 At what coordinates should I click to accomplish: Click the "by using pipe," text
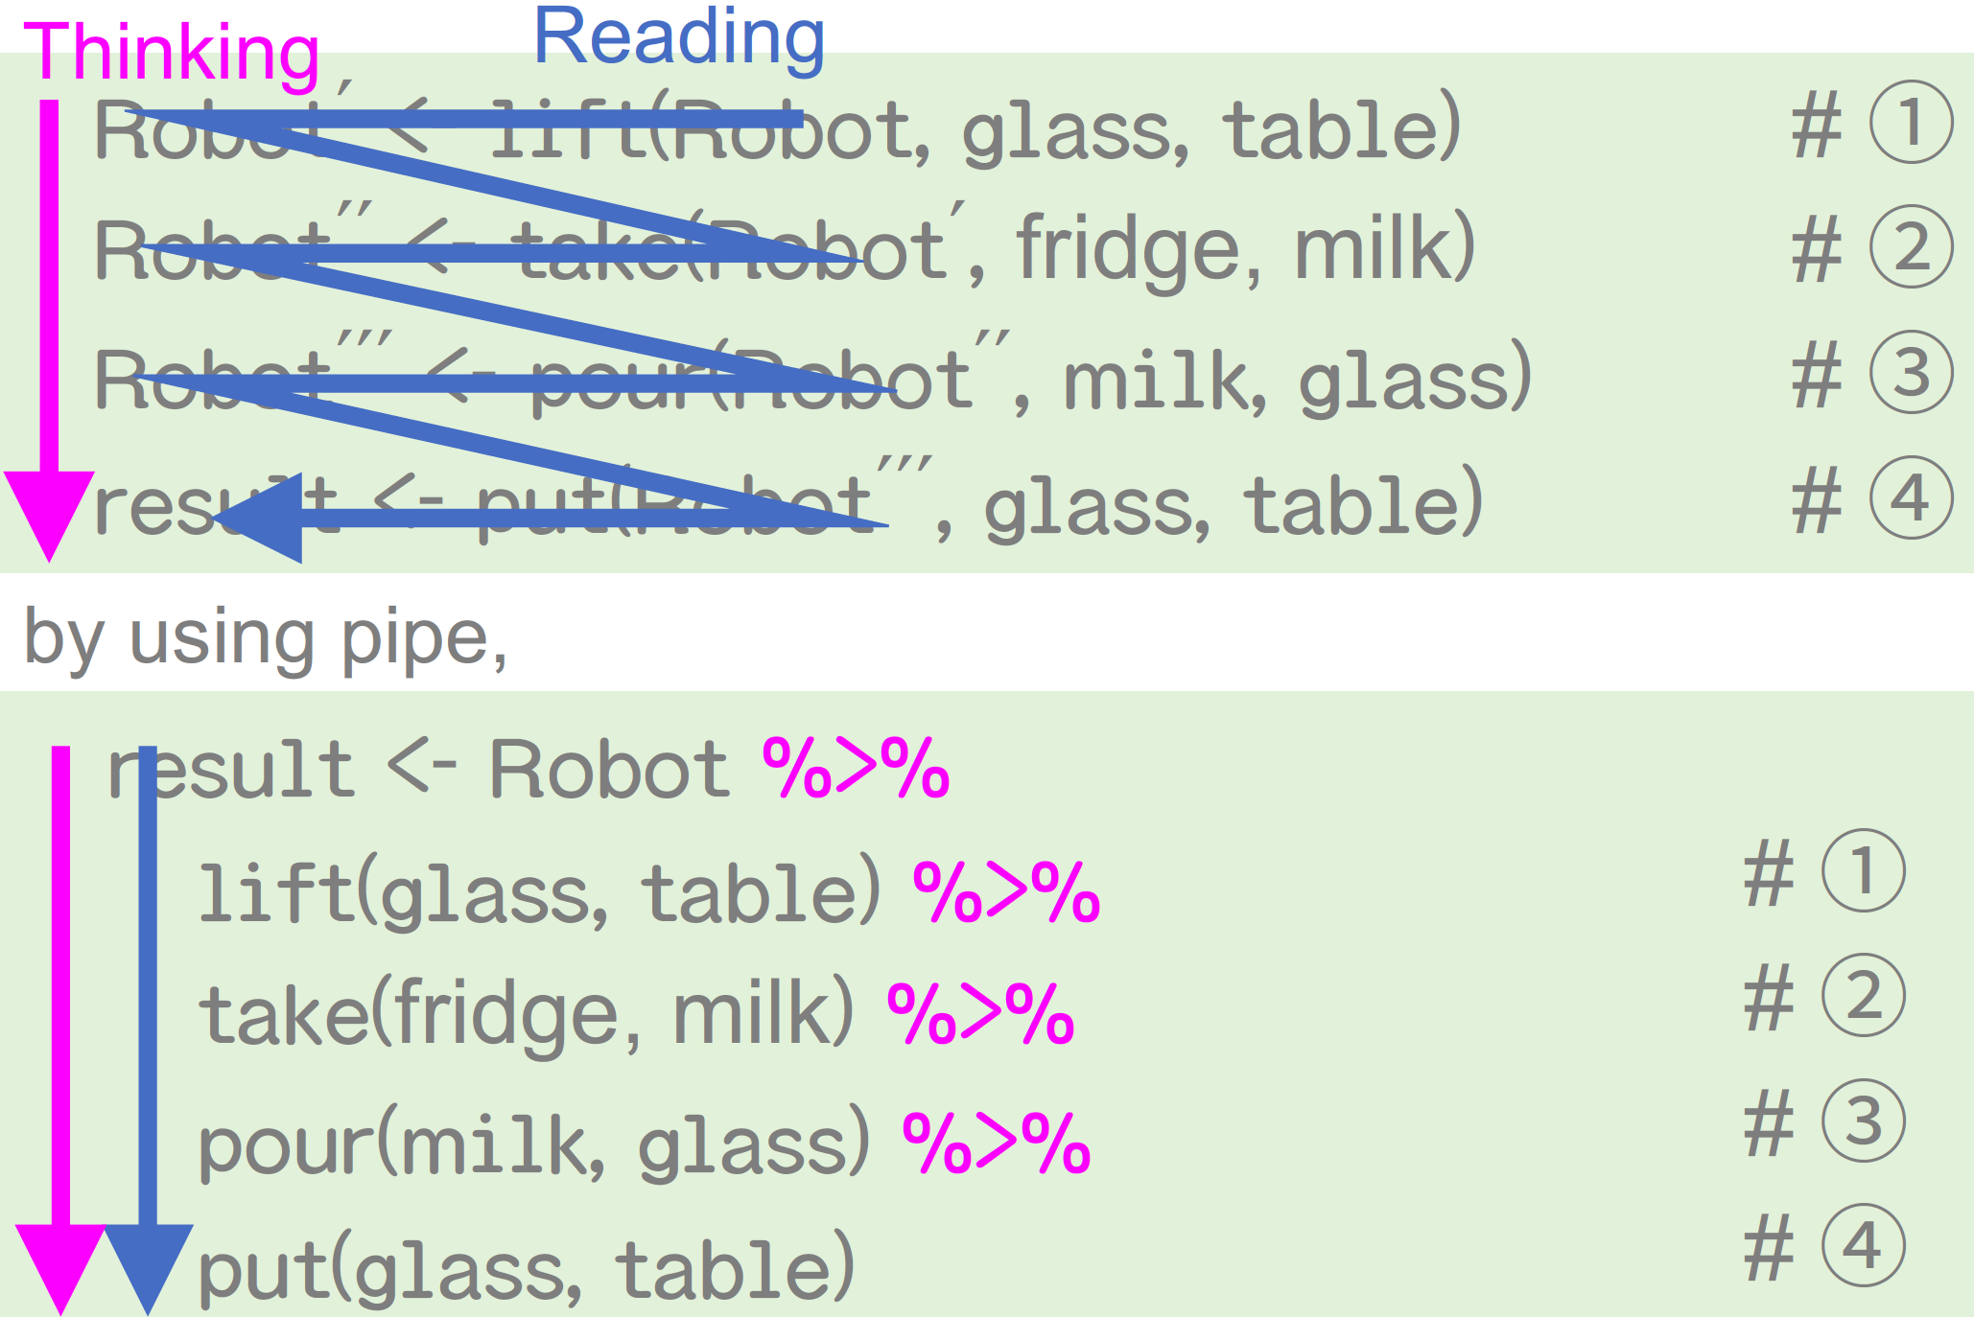(265, 637)
